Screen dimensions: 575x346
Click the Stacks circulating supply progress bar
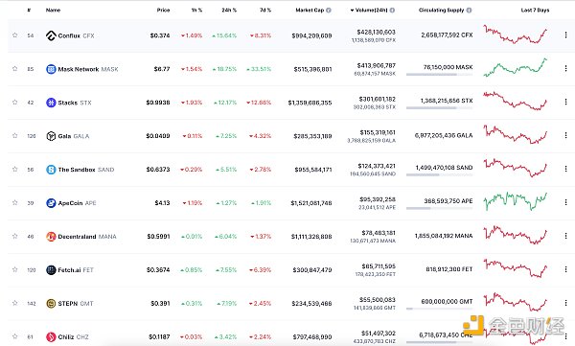439,108
